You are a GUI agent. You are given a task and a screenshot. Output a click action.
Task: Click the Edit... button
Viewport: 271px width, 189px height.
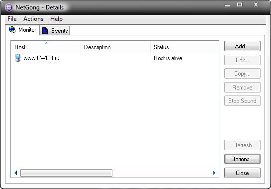[x=242, y=60]
